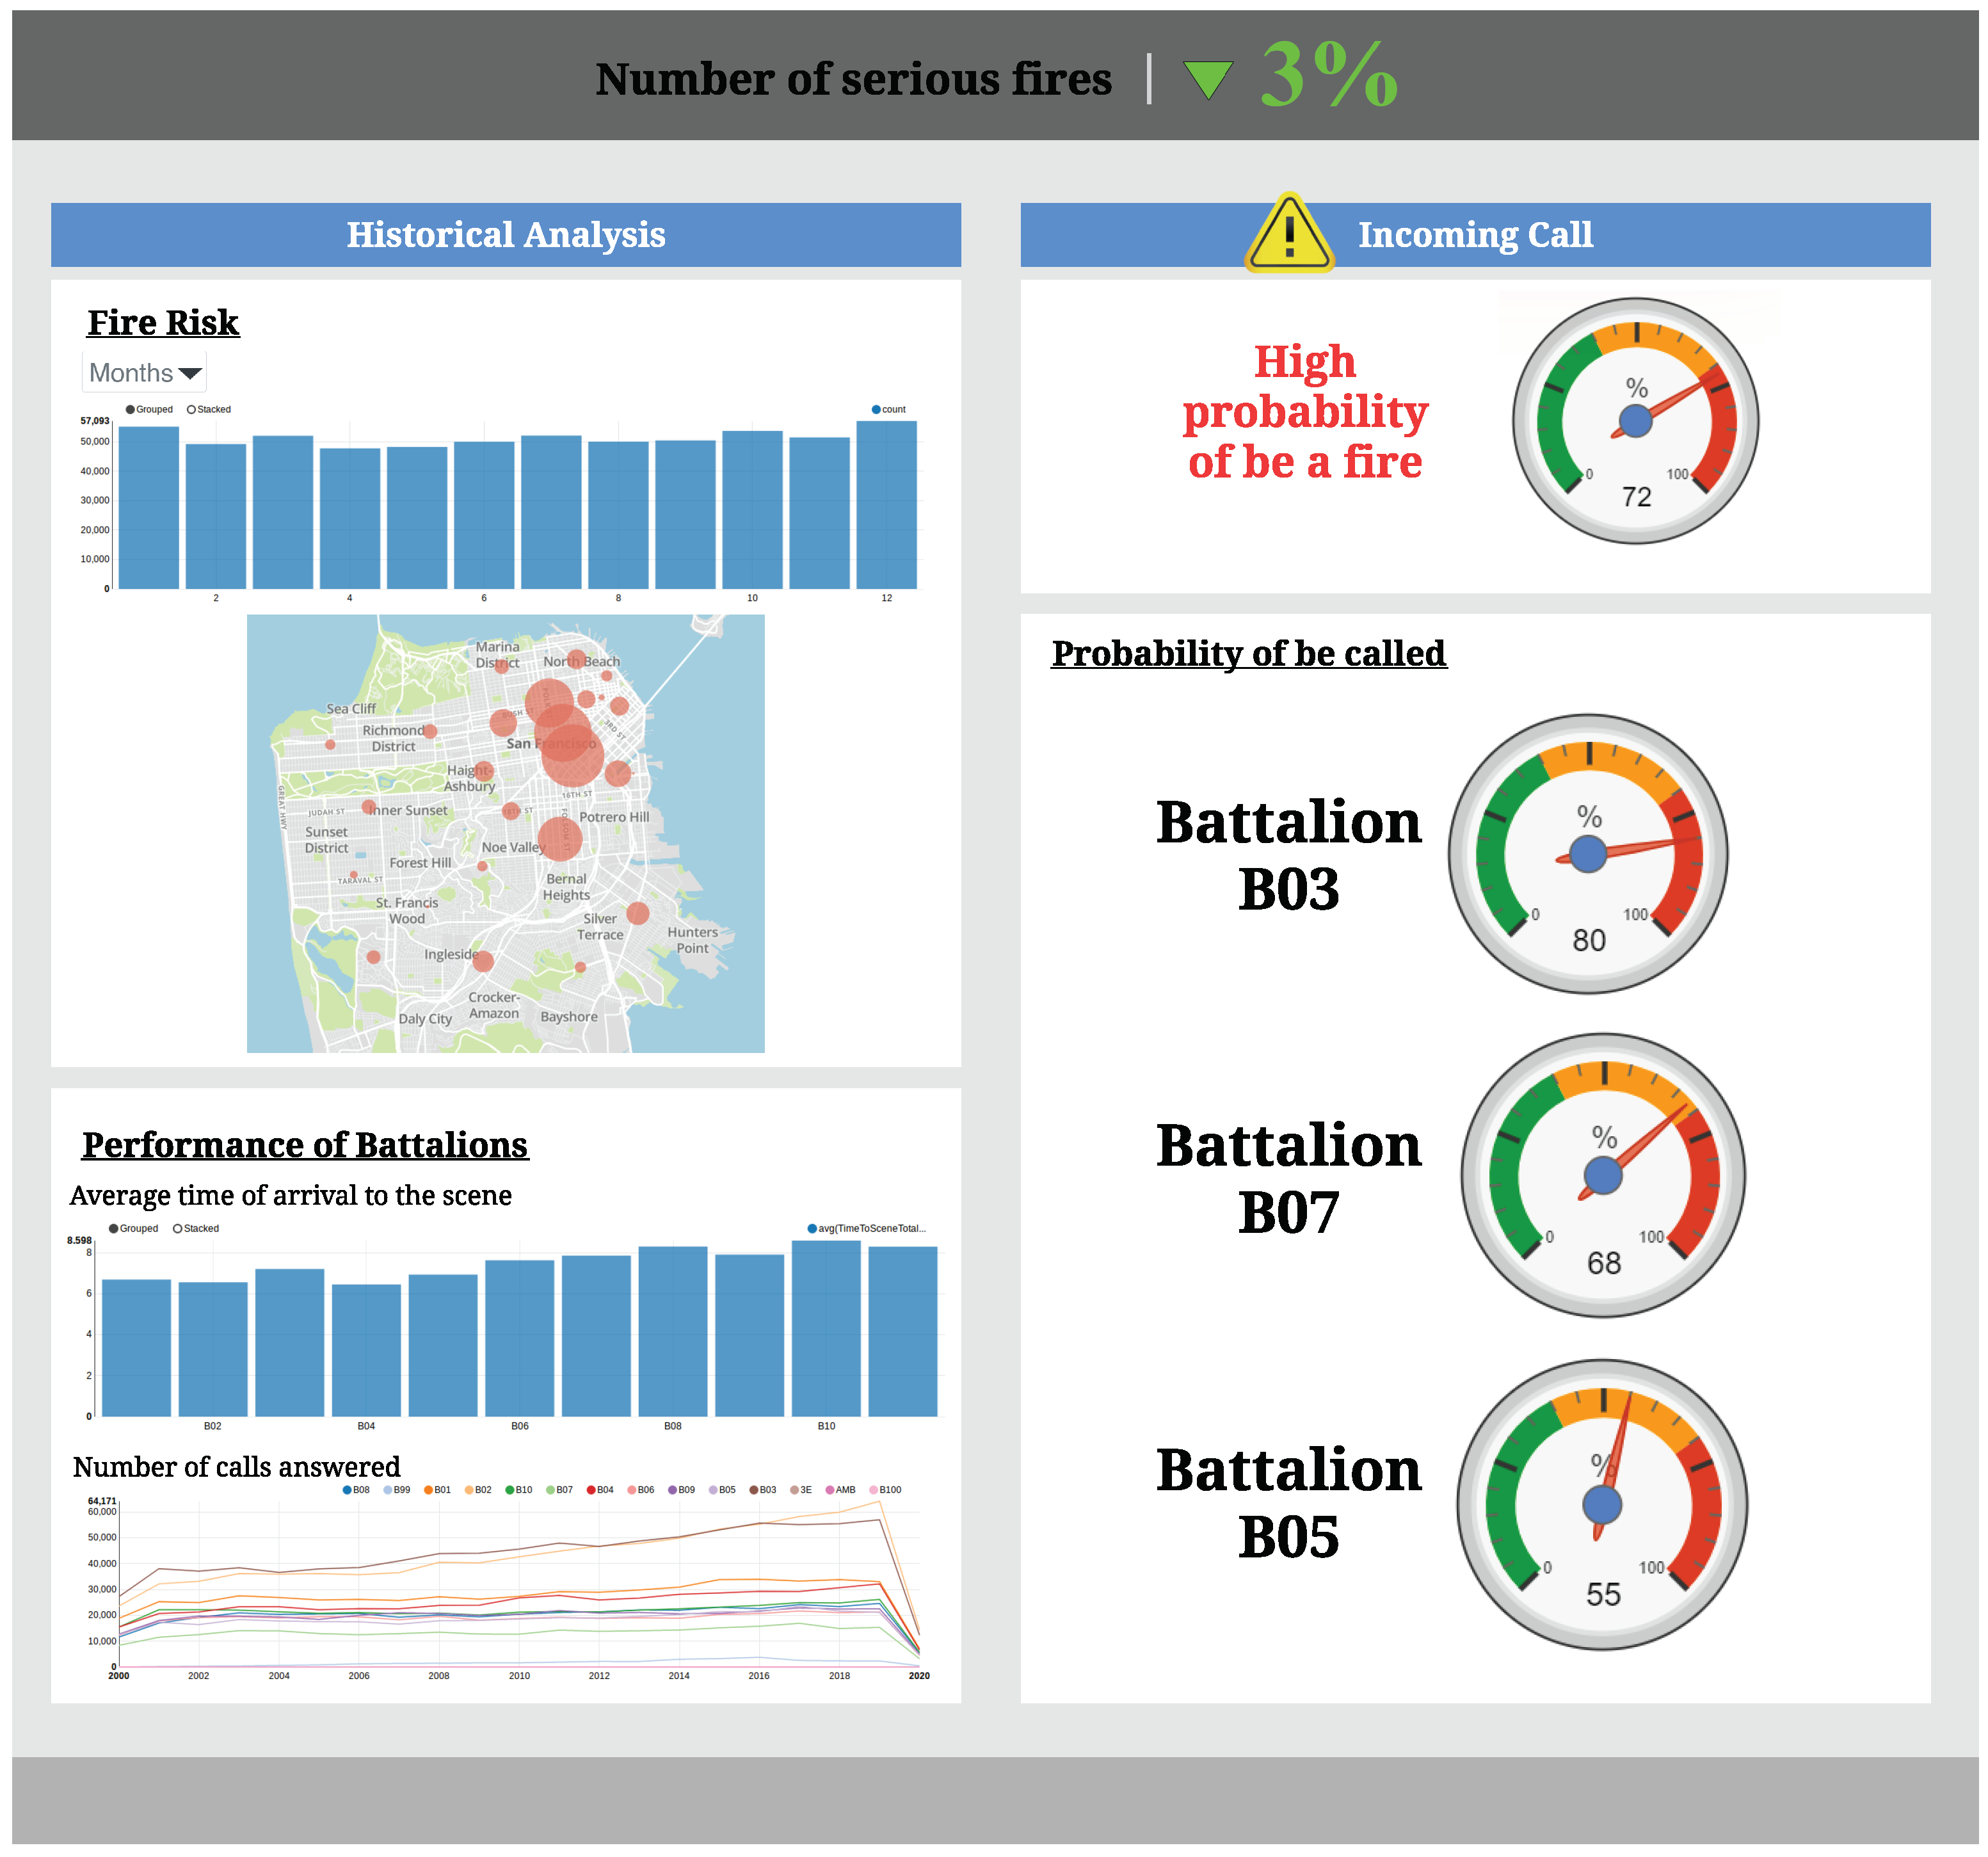This screenshot has height=1857, width=1988.
Task: Click the fire probability gauge showing 72
Action: pyautogui.click(x=1635, y=421)
